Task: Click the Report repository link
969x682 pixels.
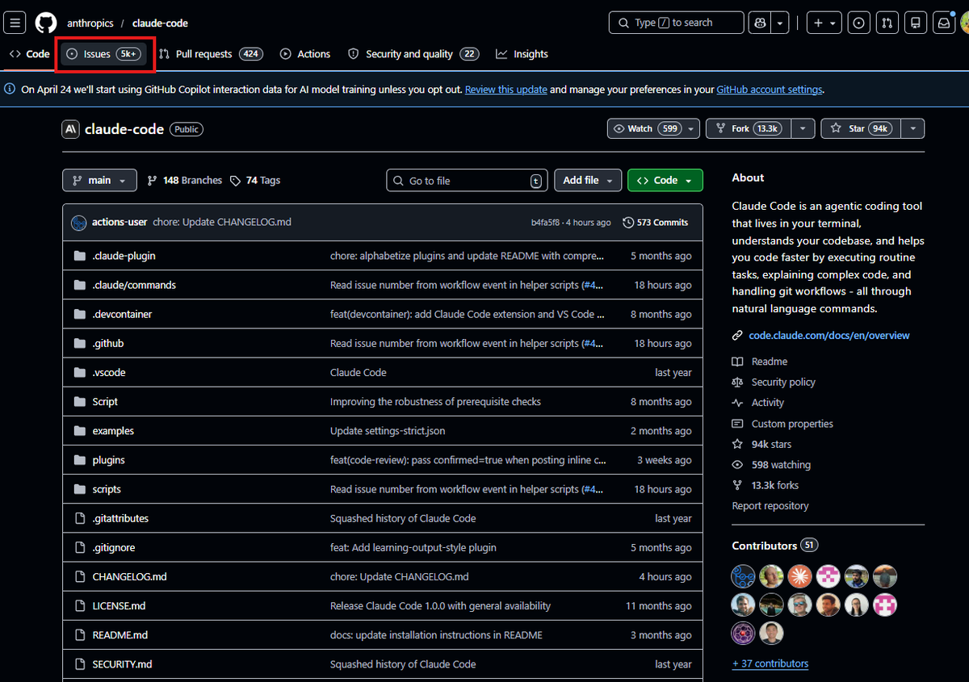Action: tap(770, 506)
